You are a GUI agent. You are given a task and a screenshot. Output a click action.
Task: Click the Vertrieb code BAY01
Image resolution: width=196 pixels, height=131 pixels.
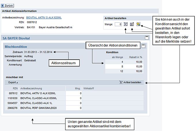(31, 27)
